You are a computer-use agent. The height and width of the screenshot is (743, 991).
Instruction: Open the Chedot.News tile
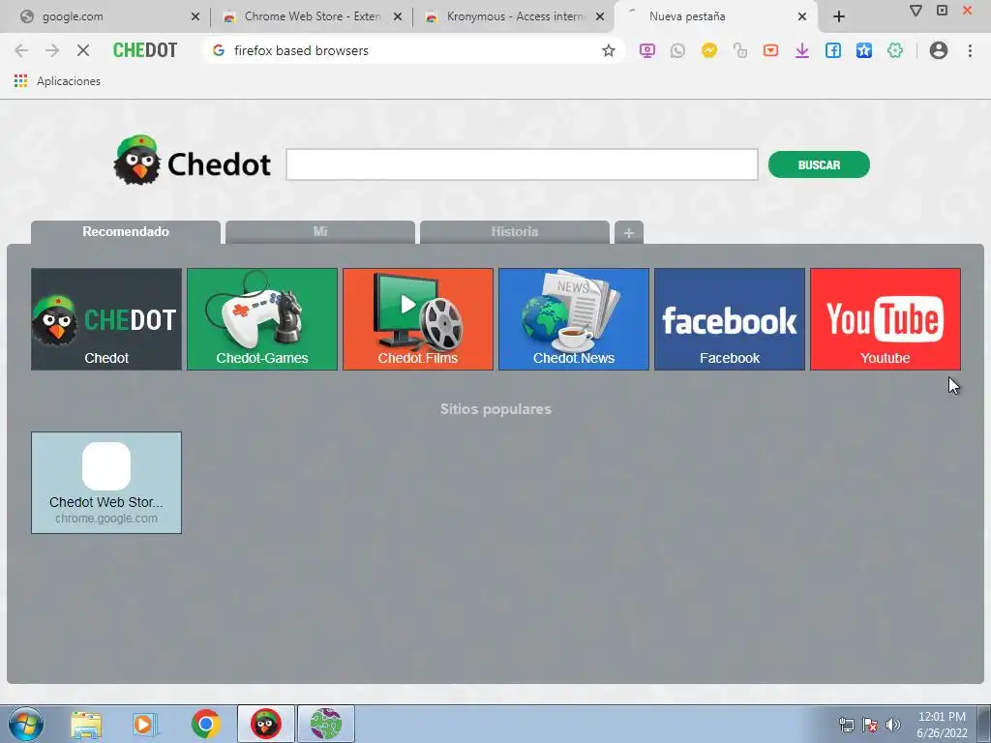pos(574,319)
